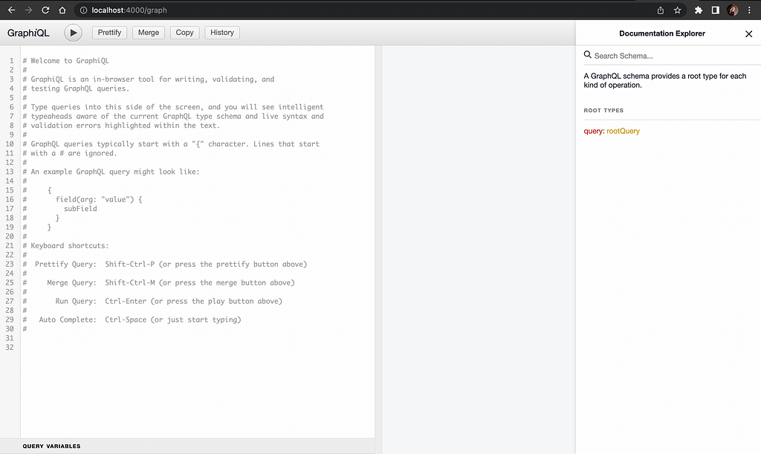This screenshot has width=761, height=454.
Task: Go back in browser history
Action: click(x=12, y=10)
